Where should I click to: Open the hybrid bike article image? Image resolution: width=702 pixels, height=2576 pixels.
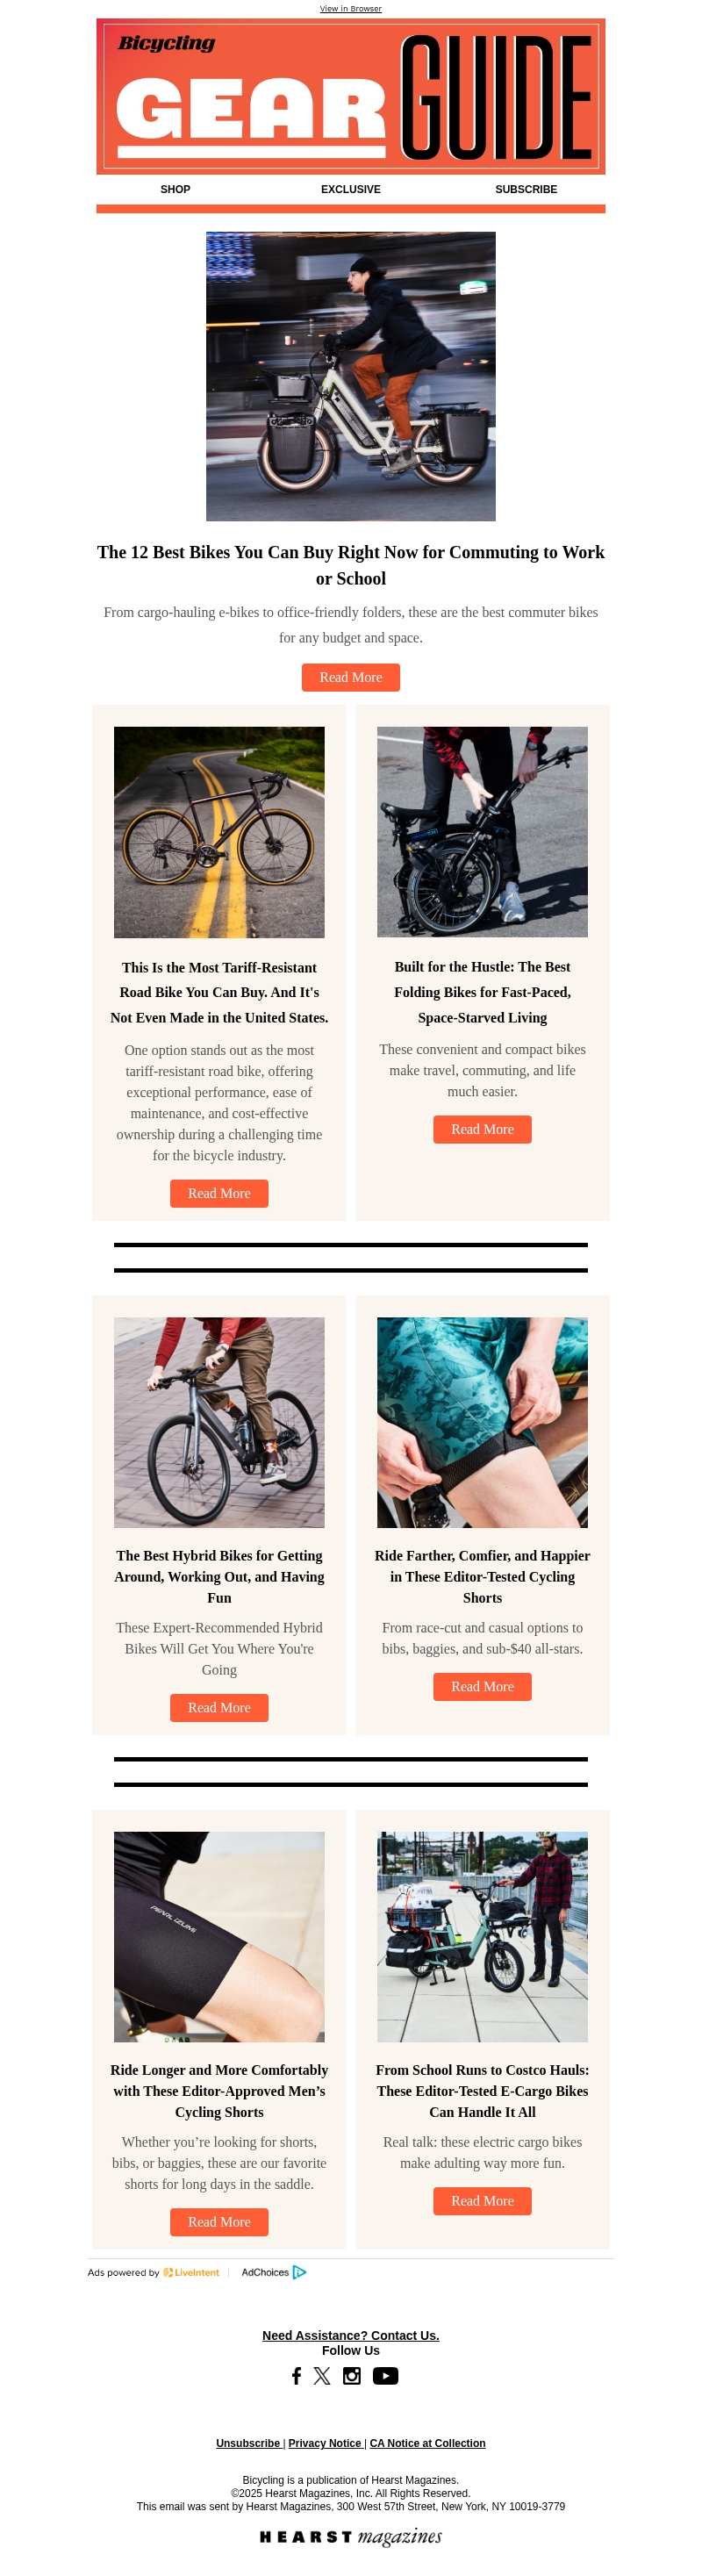(x=219, y=1422)
